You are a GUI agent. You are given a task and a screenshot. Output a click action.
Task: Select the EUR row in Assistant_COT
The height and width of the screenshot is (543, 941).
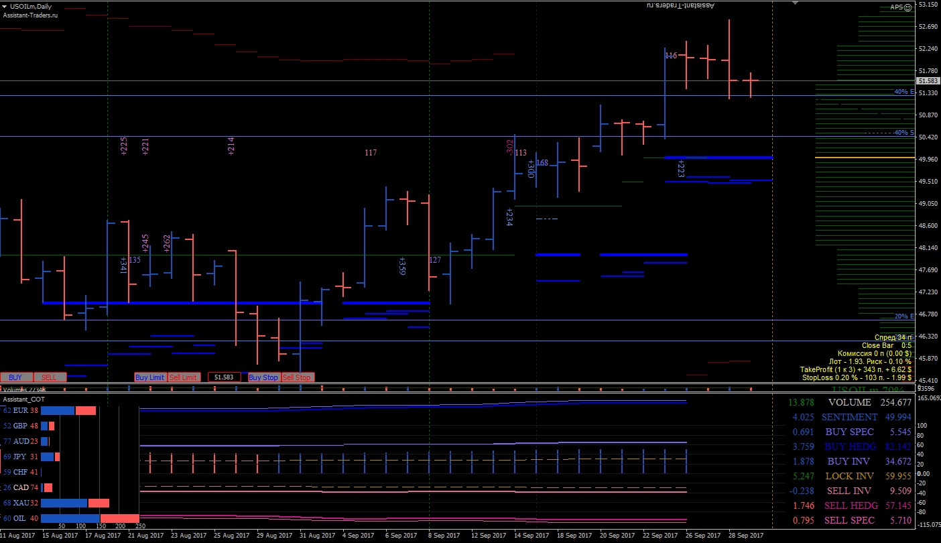tap(50, 410)
